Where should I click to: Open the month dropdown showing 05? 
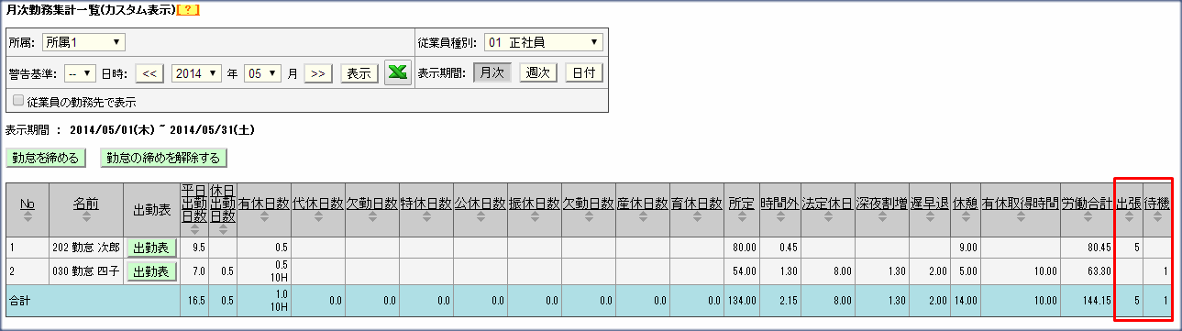261,73
